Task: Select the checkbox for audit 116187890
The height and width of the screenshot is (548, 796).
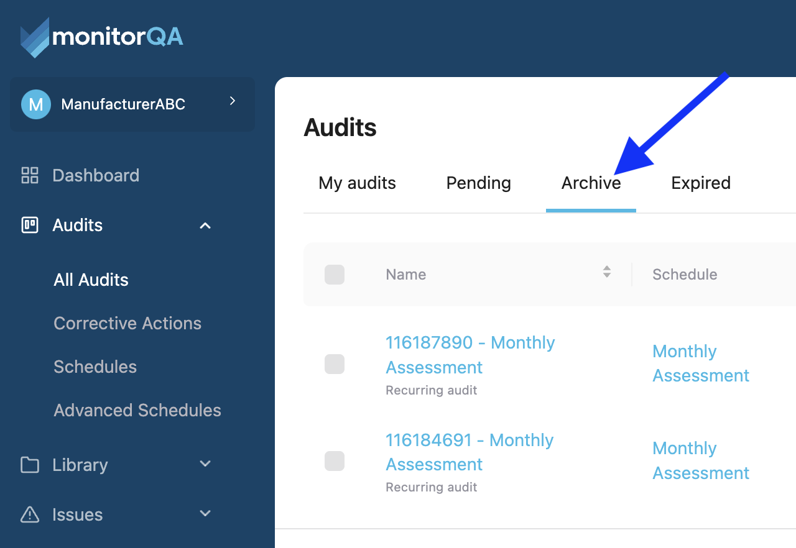Action: (x=335, y=364)
